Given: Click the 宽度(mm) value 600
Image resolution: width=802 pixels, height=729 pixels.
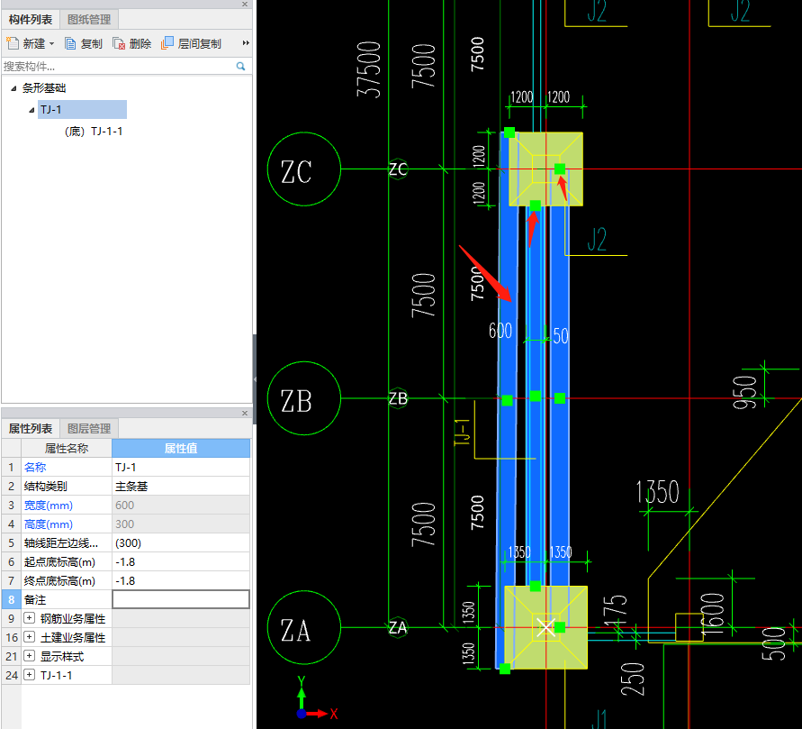Looking at the screenshot, I should tap(181, 506).
